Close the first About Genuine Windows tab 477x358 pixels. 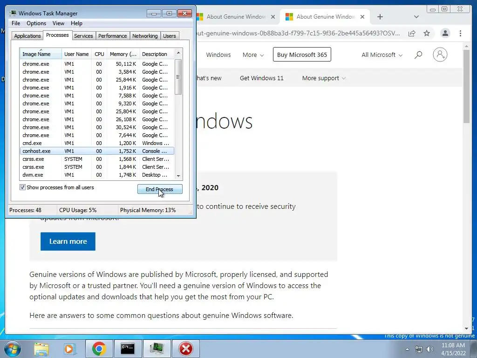[x=273, y=17]
